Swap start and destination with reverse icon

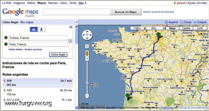(70, 41)
